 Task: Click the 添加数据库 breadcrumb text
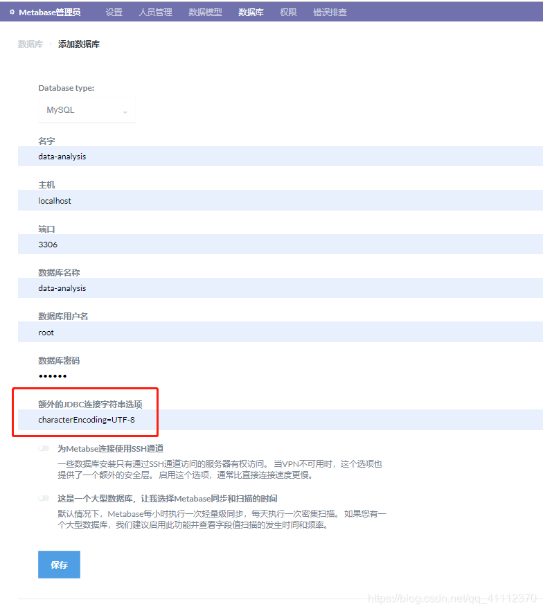click(x=79, y=44)
